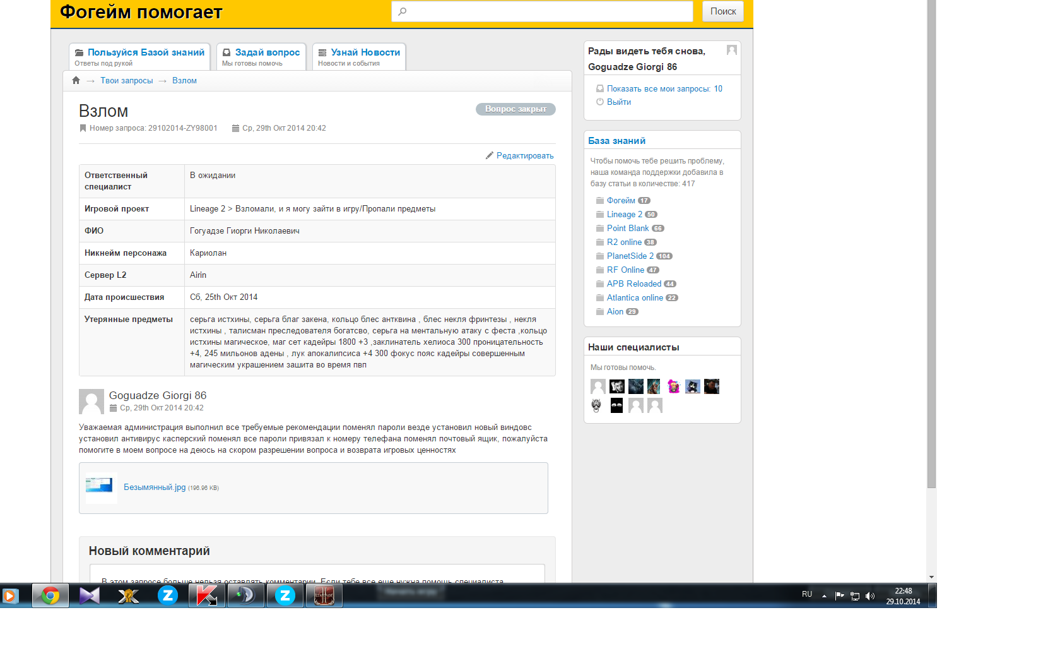Screen dimensions: 1060x663
Task: Click 'Выйти' logout link
Action: (x=619, y=102)
